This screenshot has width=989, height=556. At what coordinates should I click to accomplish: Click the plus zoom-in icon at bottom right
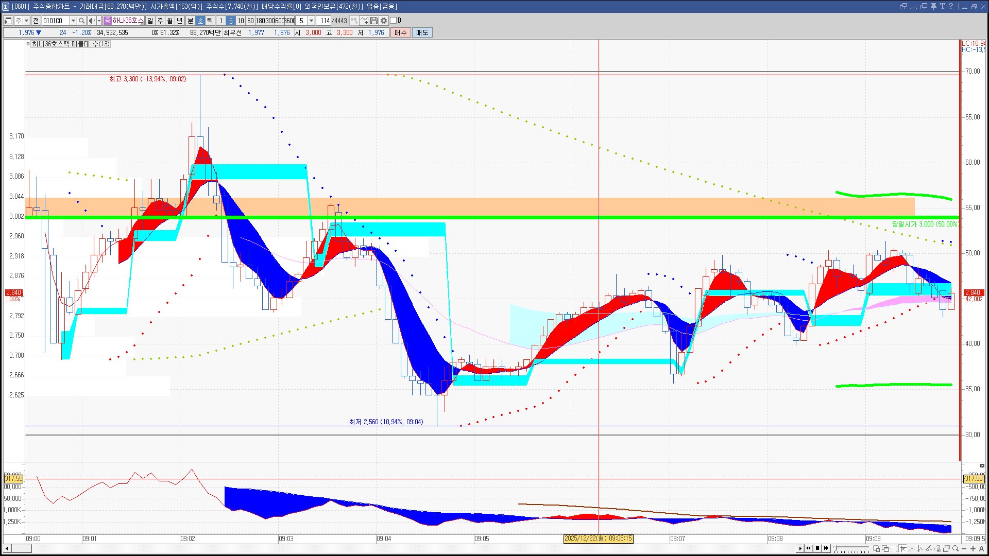tap(973, 549)
